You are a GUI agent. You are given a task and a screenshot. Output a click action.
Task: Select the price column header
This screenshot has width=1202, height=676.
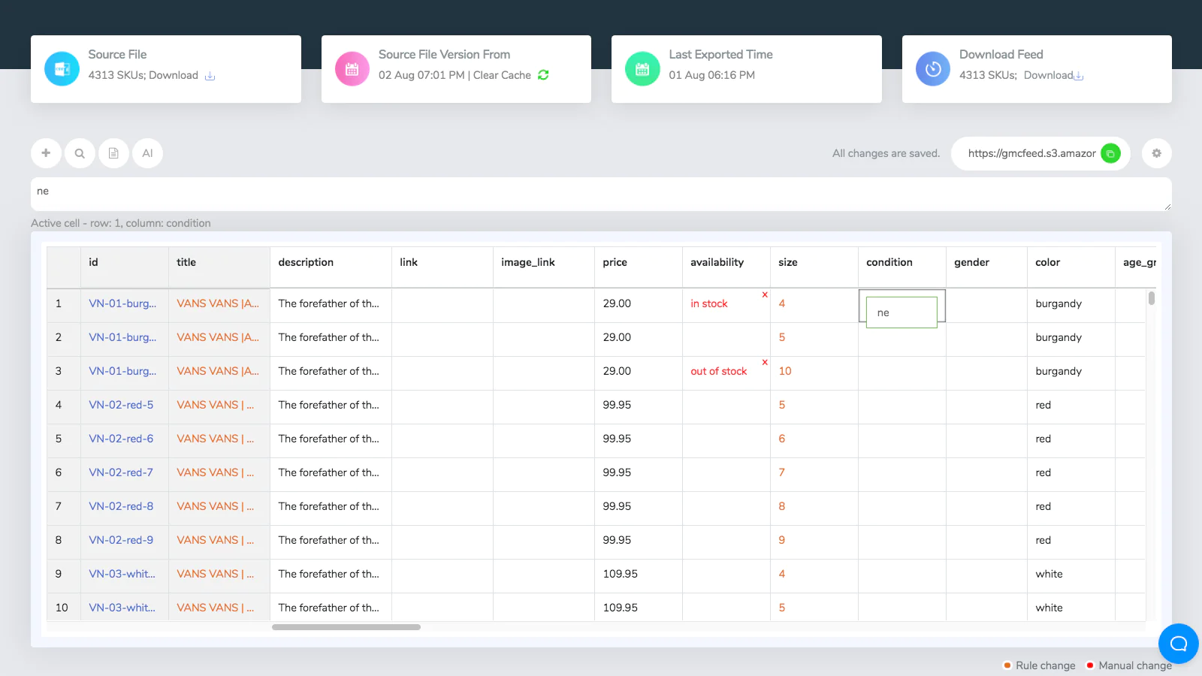[x=638, y=267]
